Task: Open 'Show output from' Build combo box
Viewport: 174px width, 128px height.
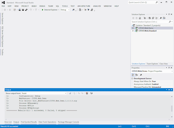Action: 44,93
